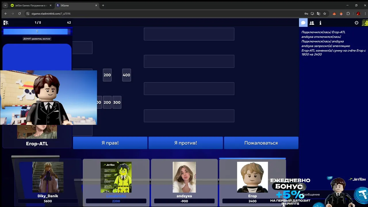This screenshot has width=368, height=207.
Task: Open the flame extension icon
Action: (x=341, y=14)
